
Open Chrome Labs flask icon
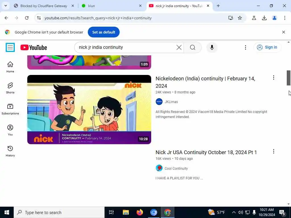click(x=254, y=18)
